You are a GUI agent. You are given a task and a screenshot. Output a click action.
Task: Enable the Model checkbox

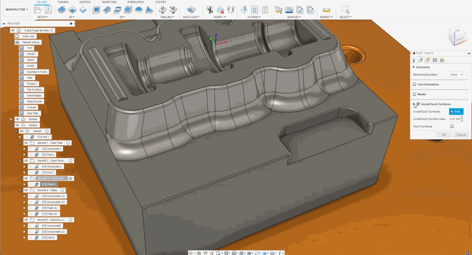click(x=414, y=94)
